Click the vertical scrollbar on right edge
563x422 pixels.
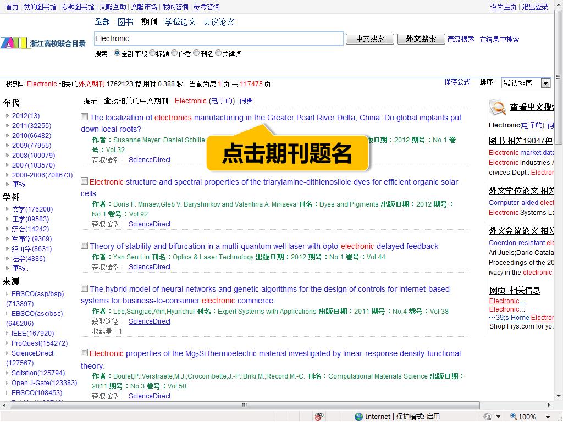pos(558,76)
